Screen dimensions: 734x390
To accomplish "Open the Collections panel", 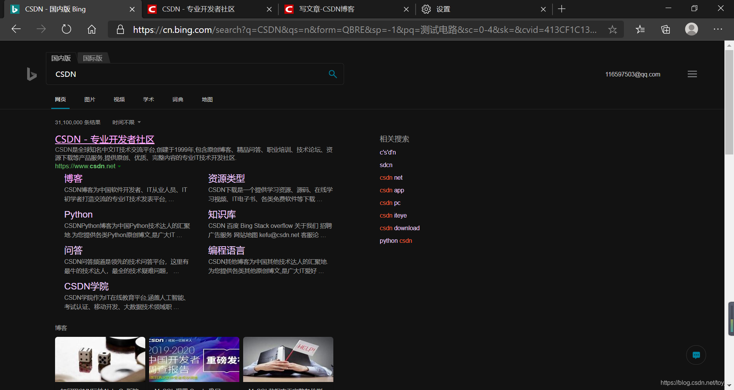I will [666, 29].
